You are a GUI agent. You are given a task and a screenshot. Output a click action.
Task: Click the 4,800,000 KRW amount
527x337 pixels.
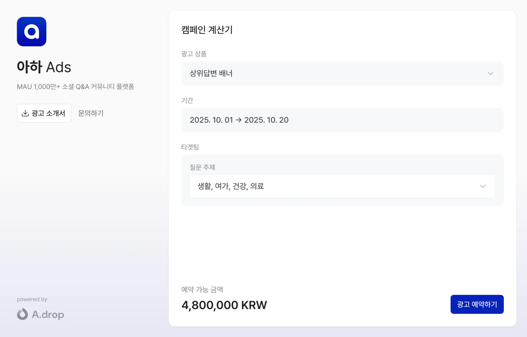tap(224, 305)
